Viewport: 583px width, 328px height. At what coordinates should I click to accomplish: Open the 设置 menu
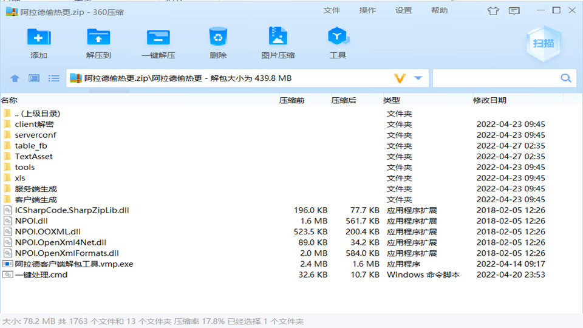point(403,10)
